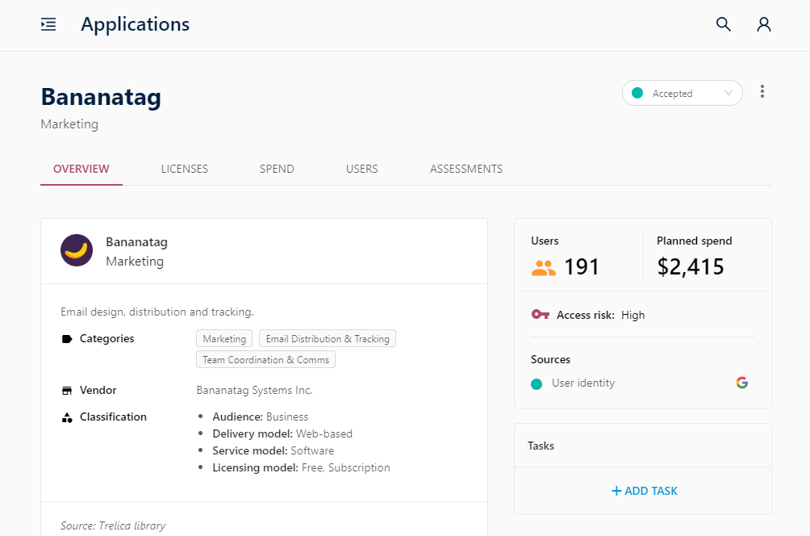Open the Users tab
Screen dimensions: 810x536
(362, 169)
